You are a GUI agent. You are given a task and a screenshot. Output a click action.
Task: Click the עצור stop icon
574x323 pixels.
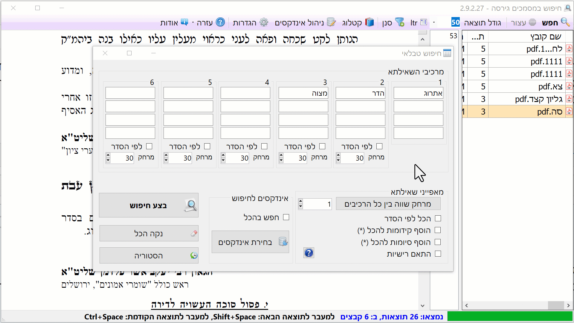point(532,22)
